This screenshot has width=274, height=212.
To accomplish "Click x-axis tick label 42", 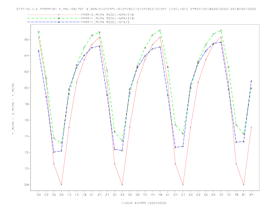I will click(x=145, y=195).
